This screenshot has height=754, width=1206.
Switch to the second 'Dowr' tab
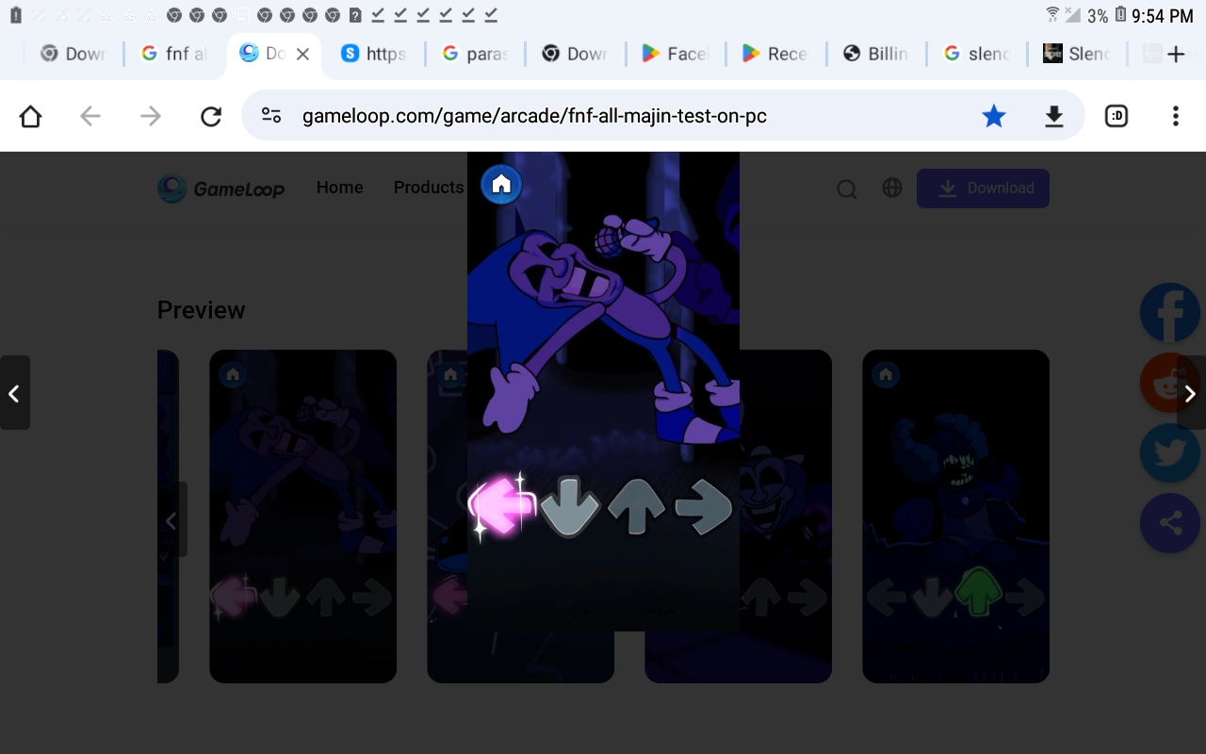pos(575,54)
